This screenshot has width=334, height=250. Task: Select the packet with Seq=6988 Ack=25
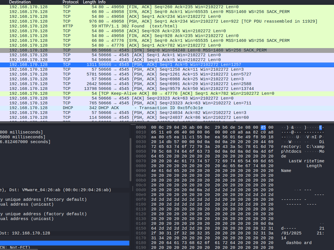[167, 79]
